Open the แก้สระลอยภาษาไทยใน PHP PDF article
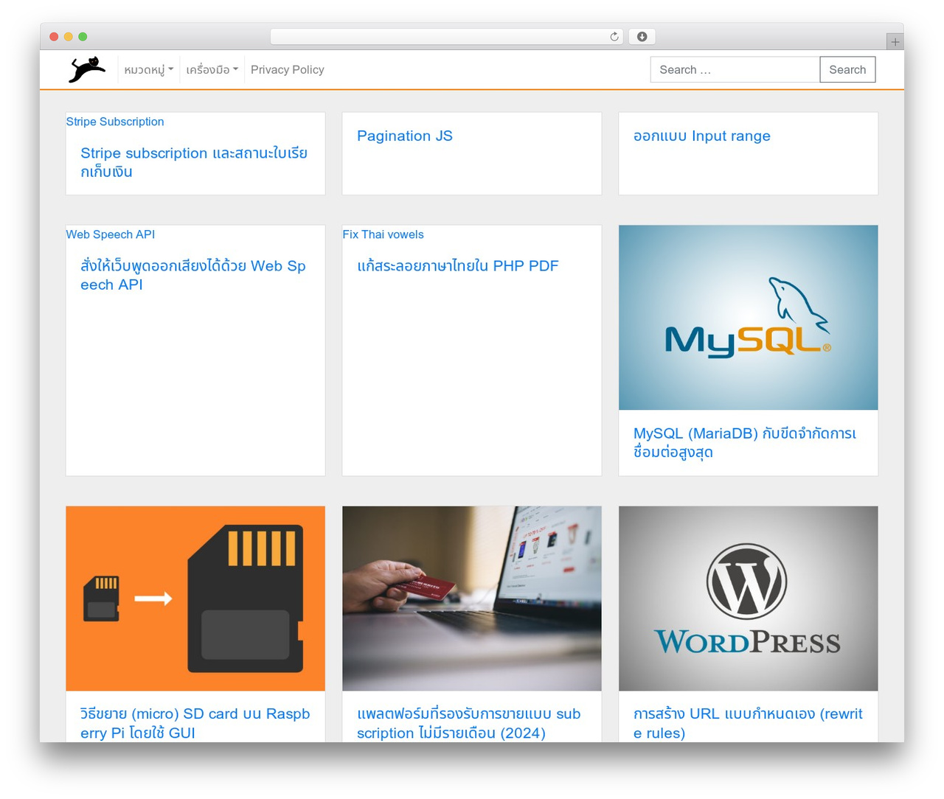The height and width of the screenshot is (799, 944). point(458,265)
